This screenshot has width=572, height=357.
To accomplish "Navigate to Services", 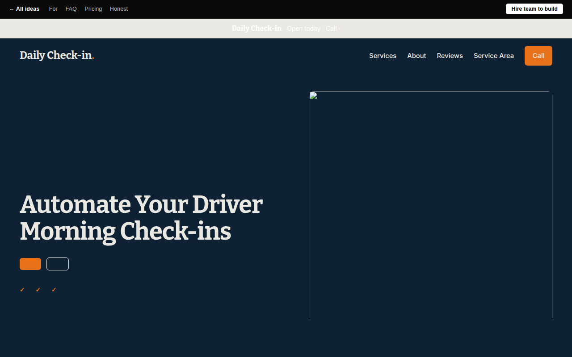I will point(383,56).
